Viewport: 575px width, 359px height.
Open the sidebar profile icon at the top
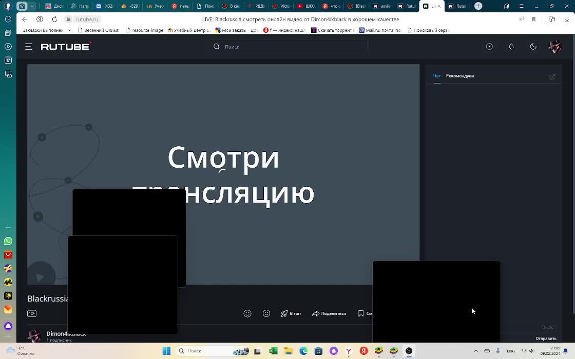[x=8, y=6]
